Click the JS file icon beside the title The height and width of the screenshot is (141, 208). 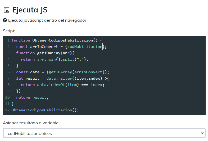[x=7, y=10]
